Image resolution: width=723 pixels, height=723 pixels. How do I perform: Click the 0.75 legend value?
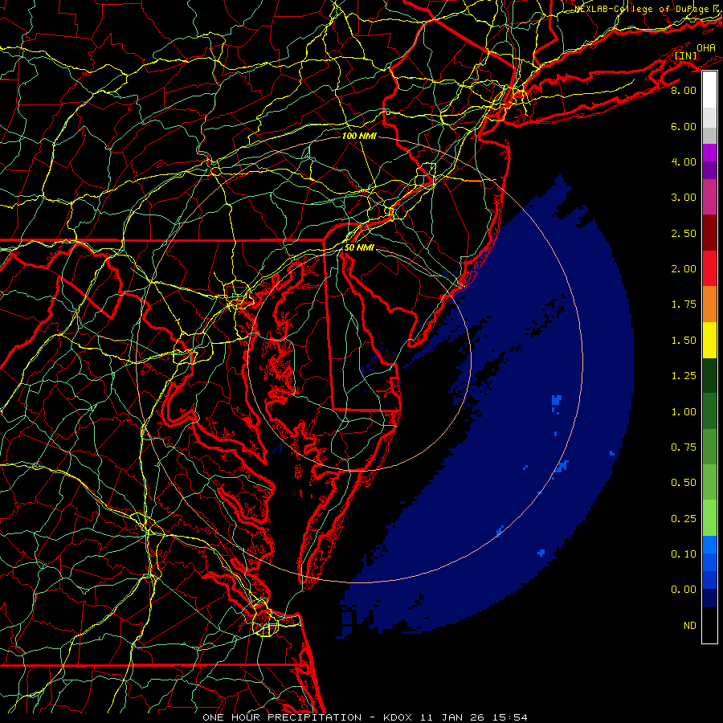pyautogui.click(x=684, y=447)
